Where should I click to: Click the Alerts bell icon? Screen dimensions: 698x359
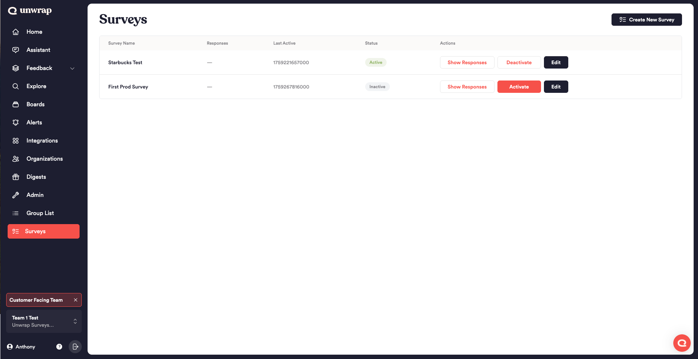pyautogui.click(x=16, y=123)
